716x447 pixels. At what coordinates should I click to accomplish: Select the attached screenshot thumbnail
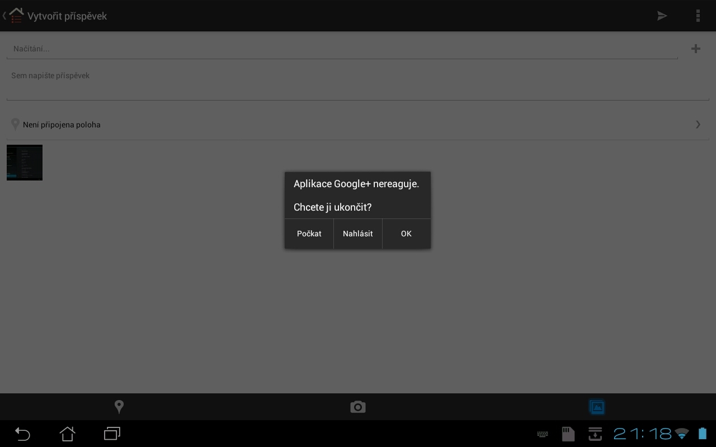(x=24, y=163)
